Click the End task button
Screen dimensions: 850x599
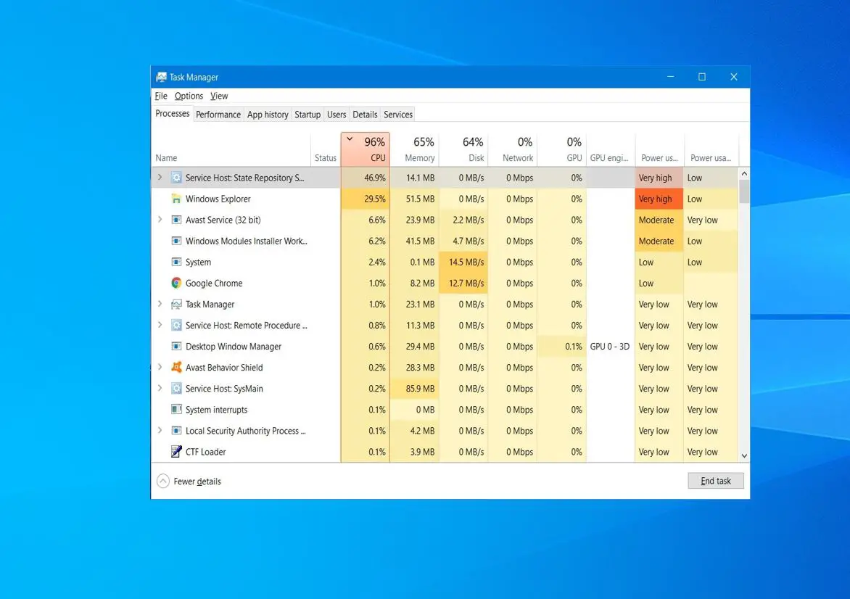click(716, 481)
